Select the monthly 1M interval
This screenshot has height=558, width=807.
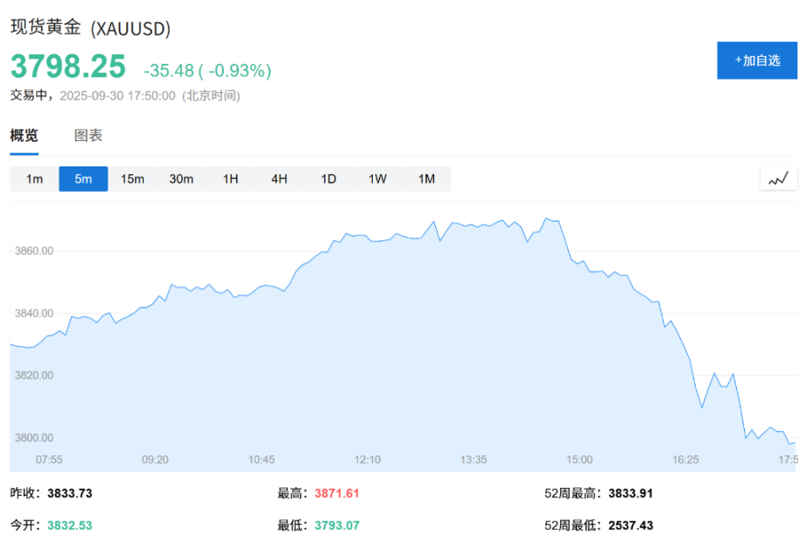click(x=426, y=178)
